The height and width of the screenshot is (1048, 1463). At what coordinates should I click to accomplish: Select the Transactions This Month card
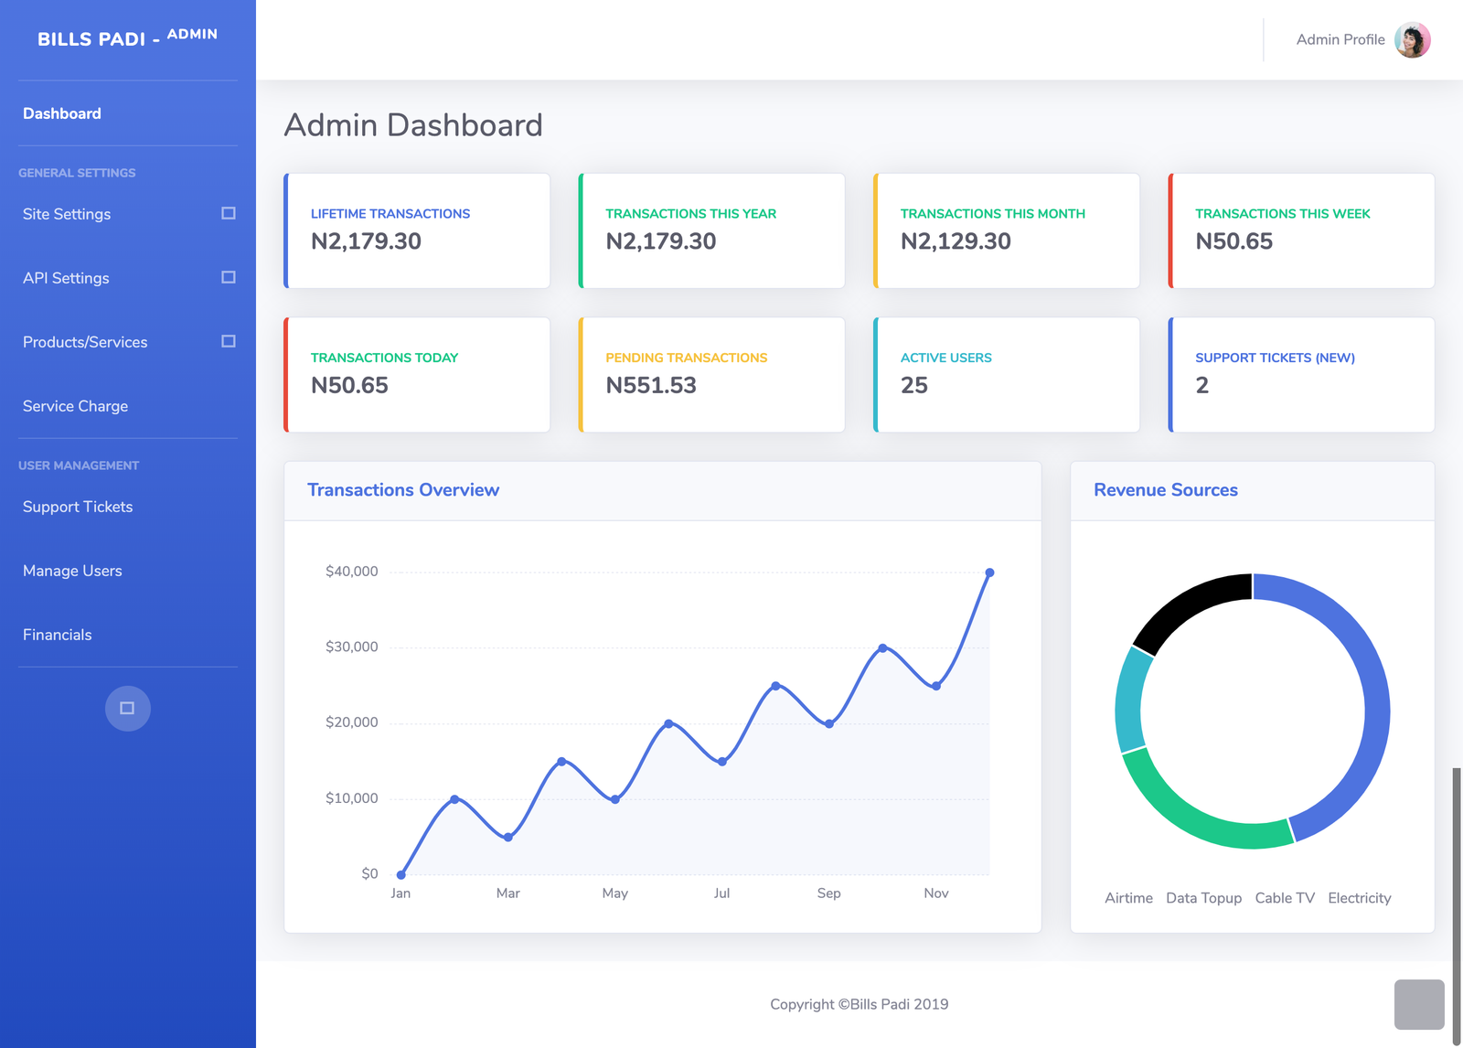[x=1007, y=230]
